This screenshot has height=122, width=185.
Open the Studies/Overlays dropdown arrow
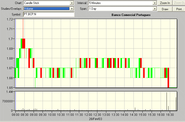(x=72, y=9)
